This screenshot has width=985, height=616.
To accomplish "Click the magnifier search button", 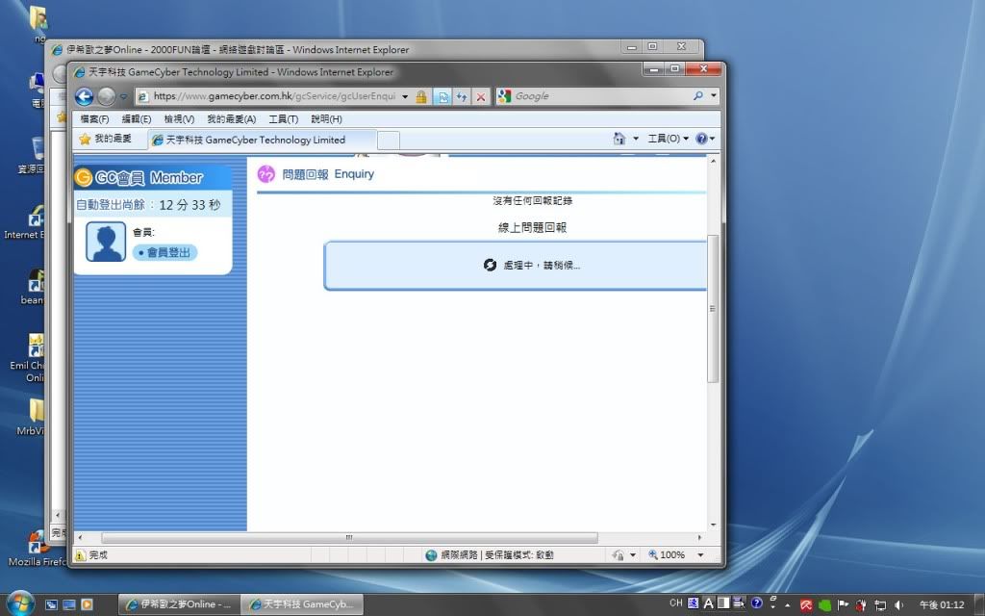I will (698, 96).
